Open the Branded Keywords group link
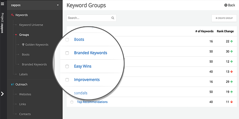 click(91, 53)
